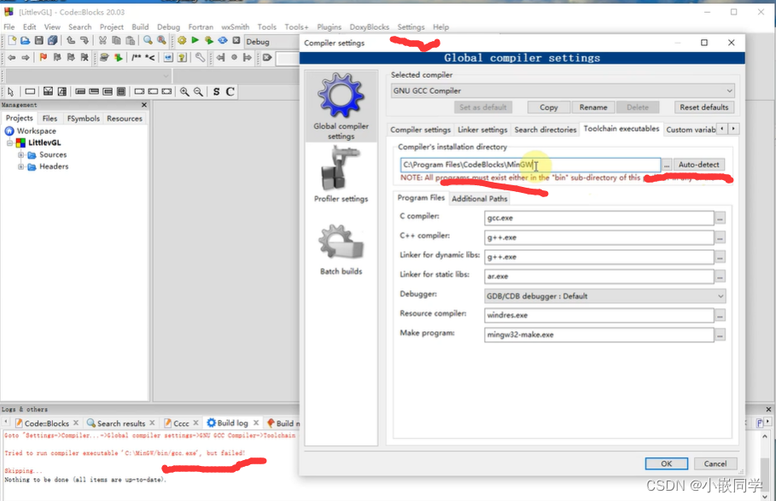This screenshot has height=501, width=776.
Task: Select Global compiler settings category
Action: point(341,106)
